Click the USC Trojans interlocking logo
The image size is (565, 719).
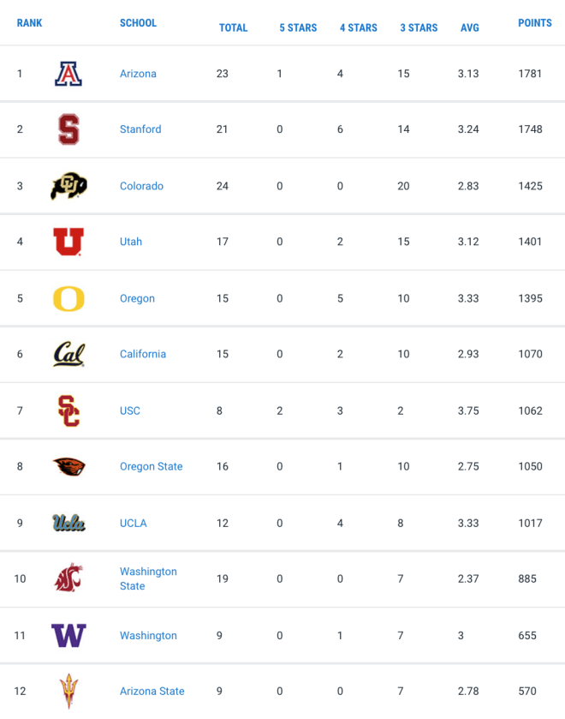[69, 410]
